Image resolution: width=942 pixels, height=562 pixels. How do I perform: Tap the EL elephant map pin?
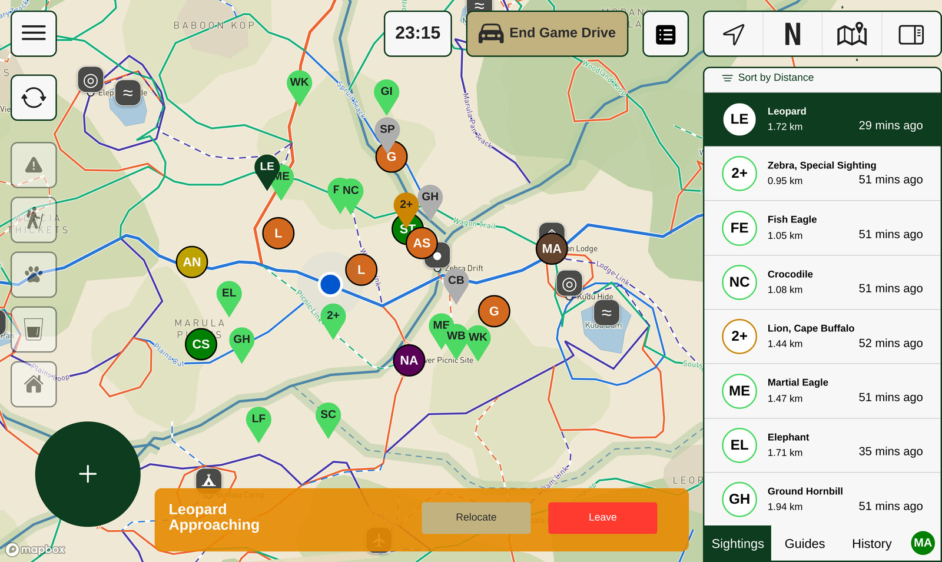coord(229,294)
